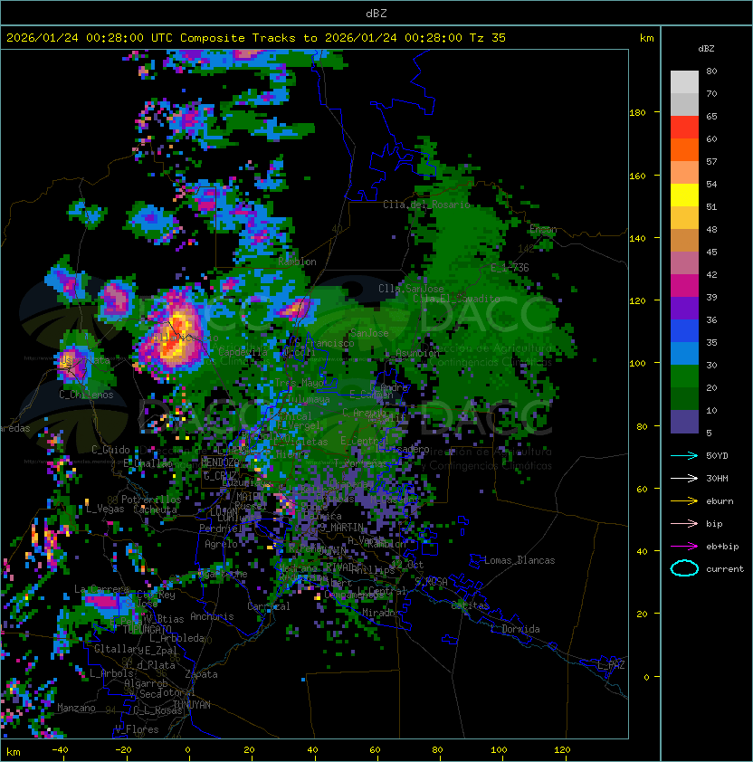Click the '45' value in dBZ legend

click(x=711, y=252)
